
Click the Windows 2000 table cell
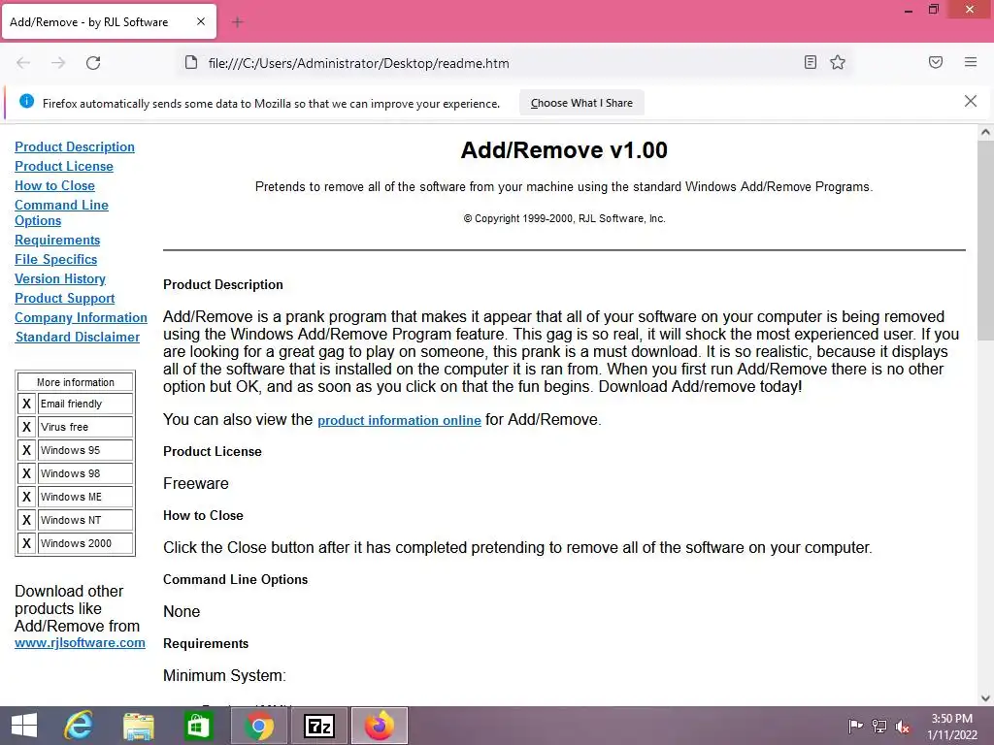(x=85, y=543)
